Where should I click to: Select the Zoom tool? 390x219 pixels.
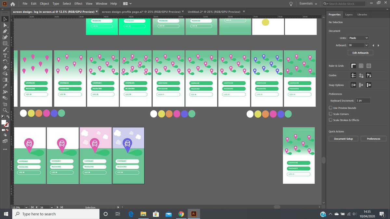[5, 110]
